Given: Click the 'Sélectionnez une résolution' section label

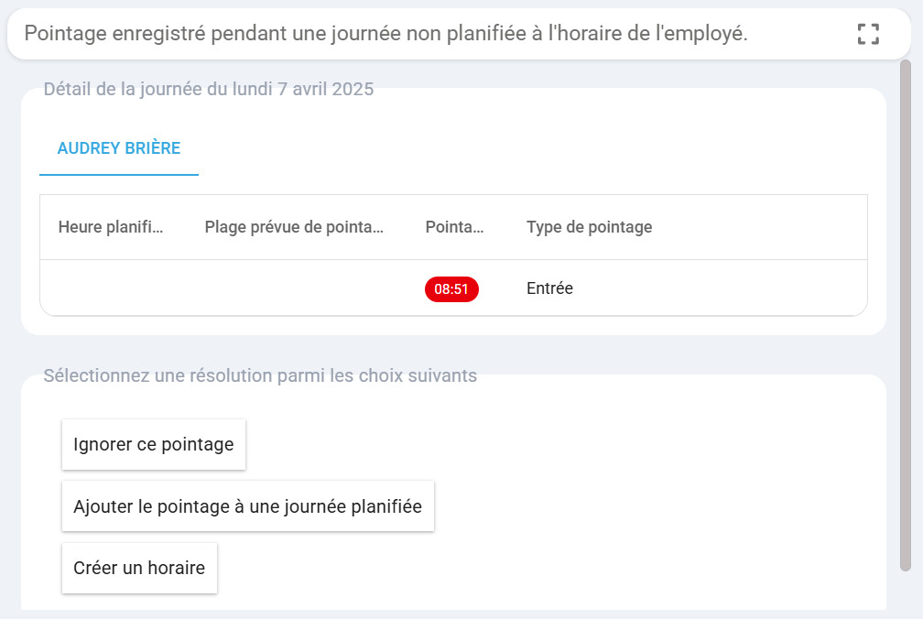Looking at the screenshot, I should [x=260, y=375].
